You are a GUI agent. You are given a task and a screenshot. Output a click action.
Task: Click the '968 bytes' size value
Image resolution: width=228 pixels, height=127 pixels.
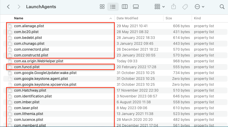click(181, 61)
